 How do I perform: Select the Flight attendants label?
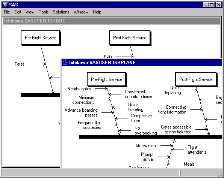197,150
